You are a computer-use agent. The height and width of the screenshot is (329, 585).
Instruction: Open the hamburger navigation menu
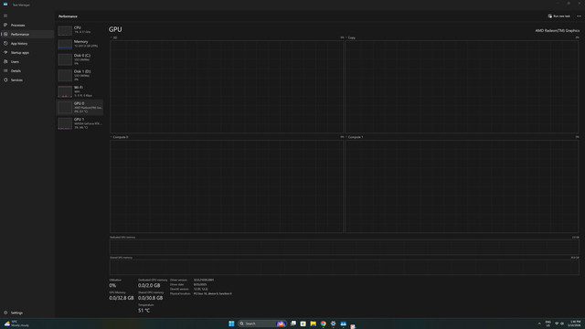click(5, 16)
